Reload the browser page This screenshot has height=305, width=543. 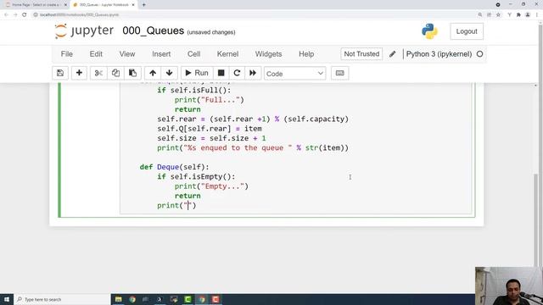click(25, 14)
